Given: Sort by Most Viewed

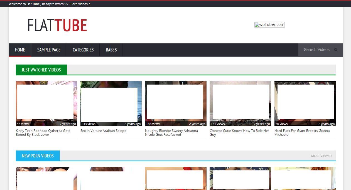Looking at the screenshot, I should (x=321, y=156).
